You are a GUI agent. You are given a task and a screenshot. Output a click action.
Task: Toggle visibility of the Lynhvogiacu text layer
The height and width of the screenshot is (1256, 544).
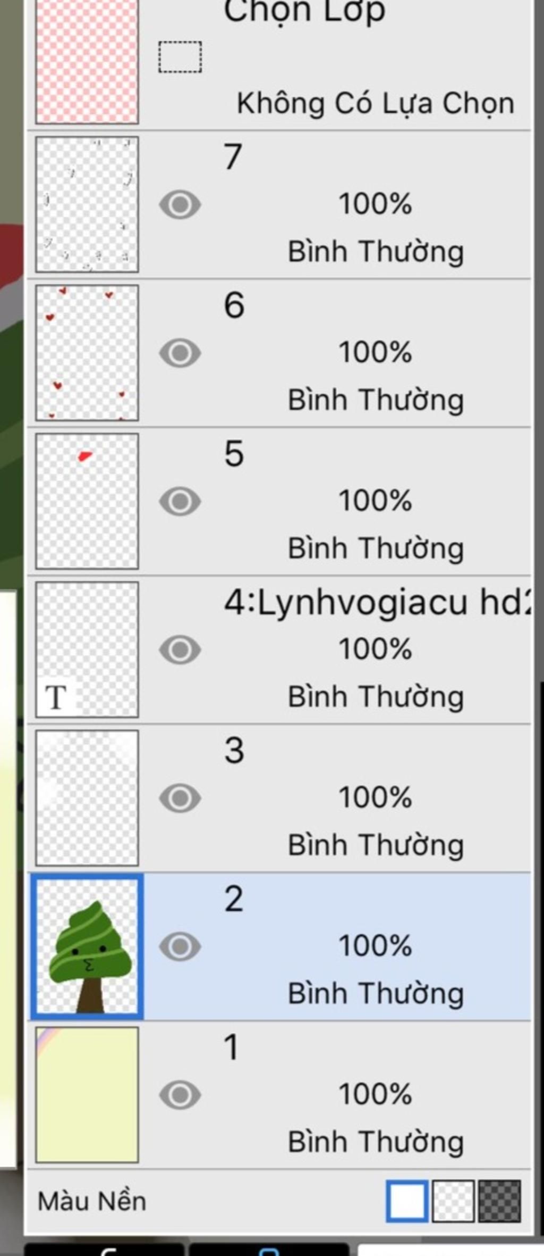pos(180,650)
